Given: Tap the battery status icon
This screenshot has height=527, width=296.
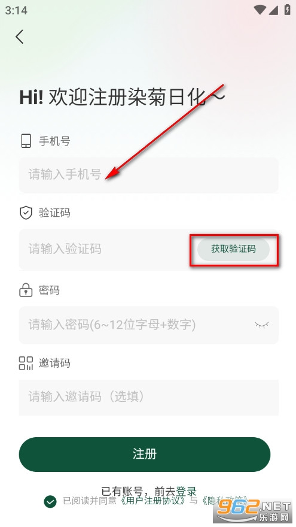Looking at the screenshot, I should 287,10.
